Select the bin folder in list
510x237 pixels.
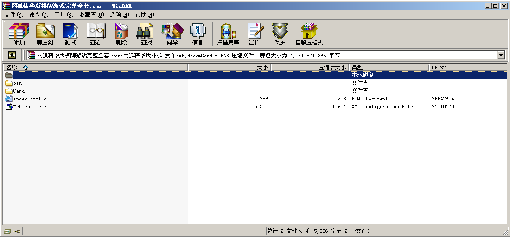click(17, 83)
